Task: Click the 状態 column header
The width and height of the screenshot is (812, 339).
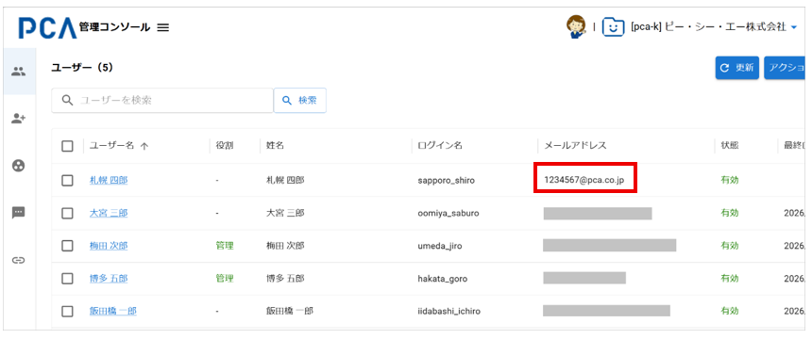Action: coord(729,146)
